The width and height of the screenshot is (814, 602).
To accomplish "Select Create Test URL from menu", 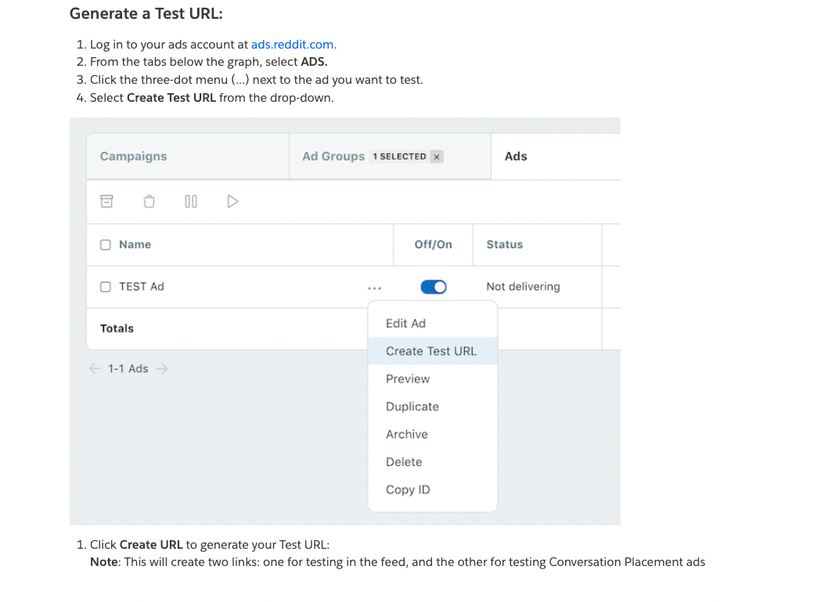I will pos(431,351).
